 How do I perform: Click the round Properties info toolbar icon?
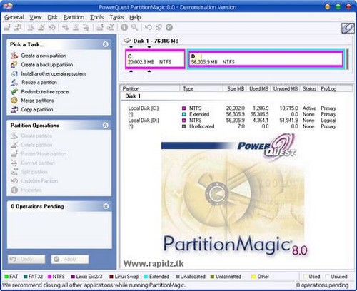[x=124, y=27]
